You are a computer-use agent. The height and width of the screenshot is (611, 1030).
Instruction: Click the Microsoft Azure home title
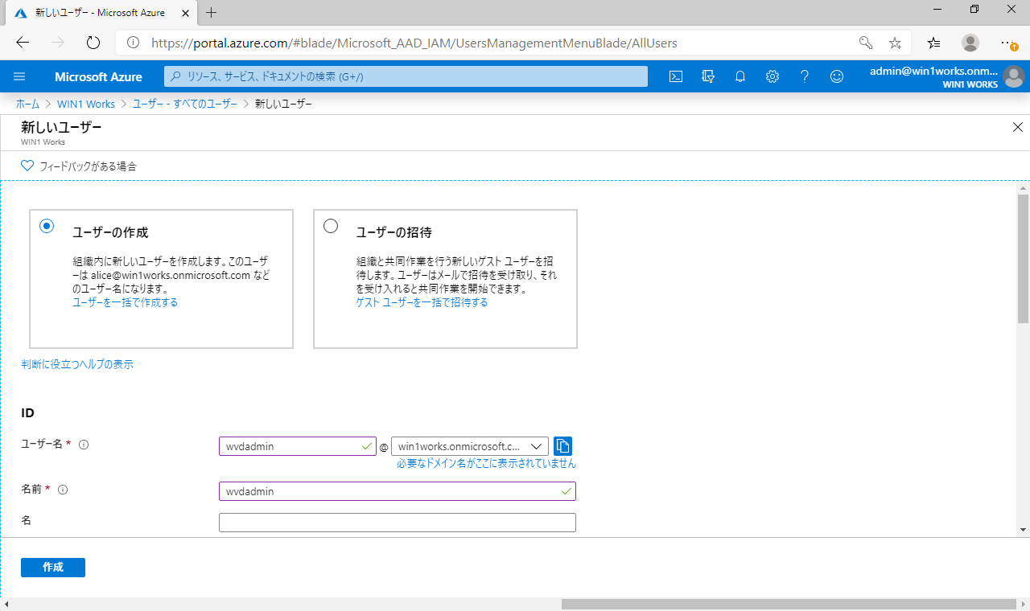point(98,77)
